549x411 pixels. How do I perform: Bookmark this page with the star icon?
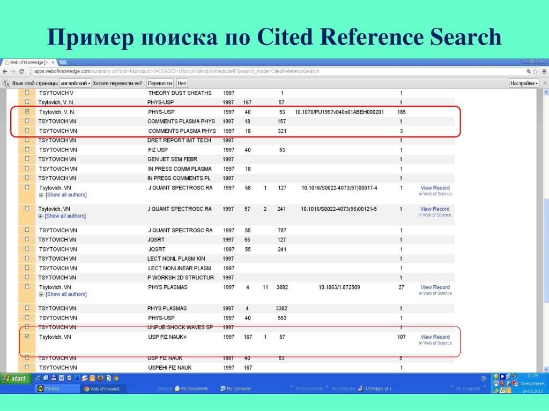535,72
